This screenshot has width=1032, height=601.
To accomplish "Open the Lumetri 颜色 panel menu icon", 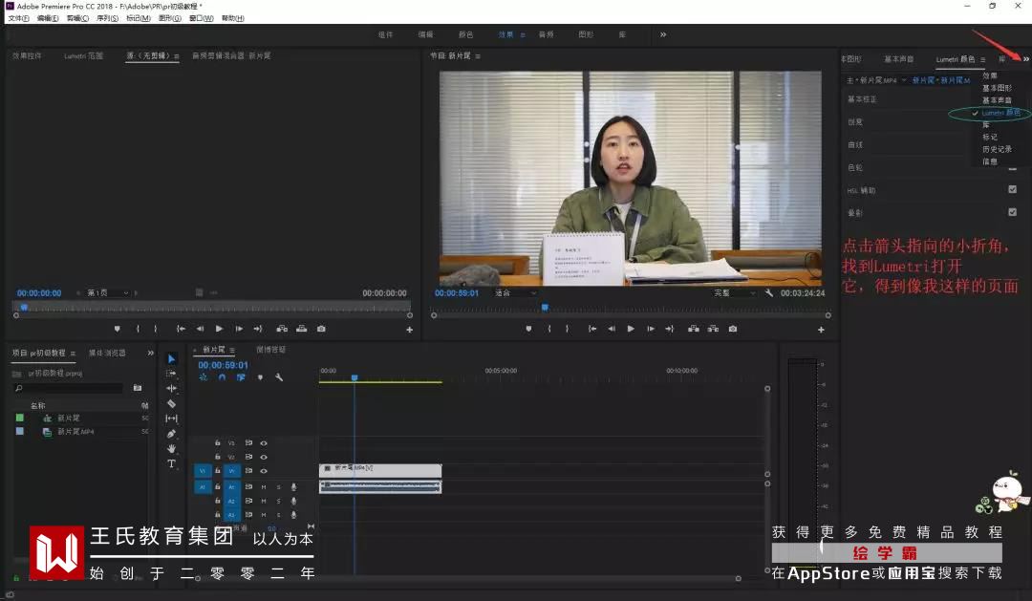I will [x=982, y=60].
